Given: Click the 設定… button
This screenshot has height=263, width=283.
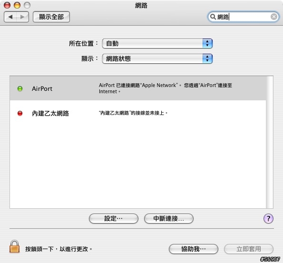Looking at the screenshot, I should 114,219.
